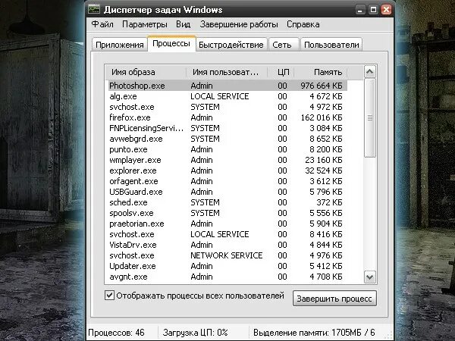Minimize the Диспетчер задач window
Viewport: 455px width, 341px height.
pos(360,10)
